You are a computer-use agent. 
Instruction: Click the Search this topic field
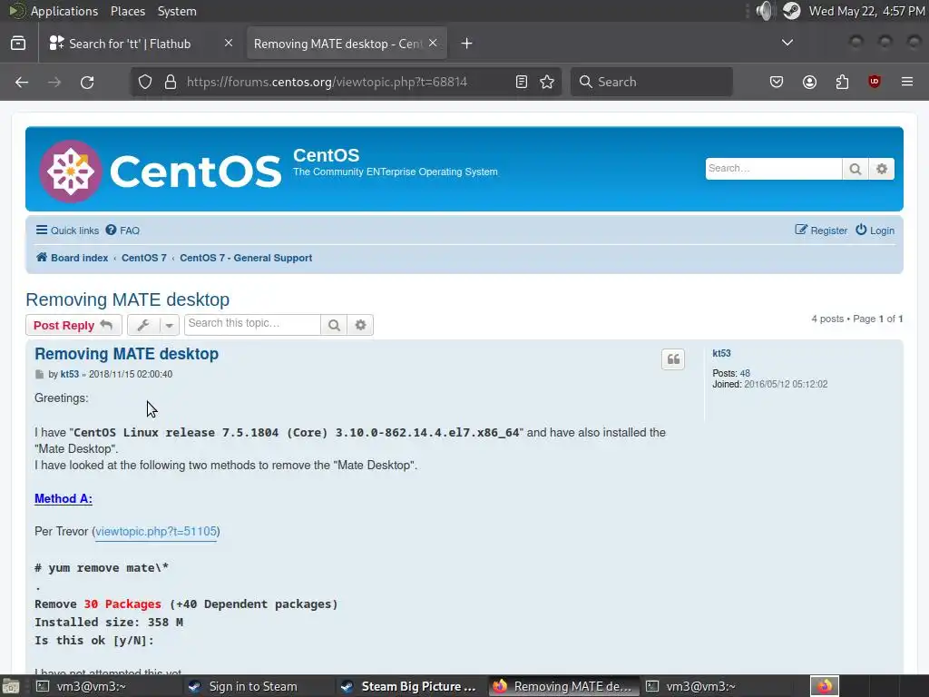(x=252, y=324)
